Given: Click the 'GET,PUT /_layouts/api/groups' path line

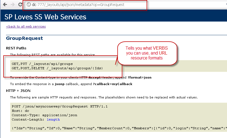Looking at the screenshot, I should (x=42, y=64).
